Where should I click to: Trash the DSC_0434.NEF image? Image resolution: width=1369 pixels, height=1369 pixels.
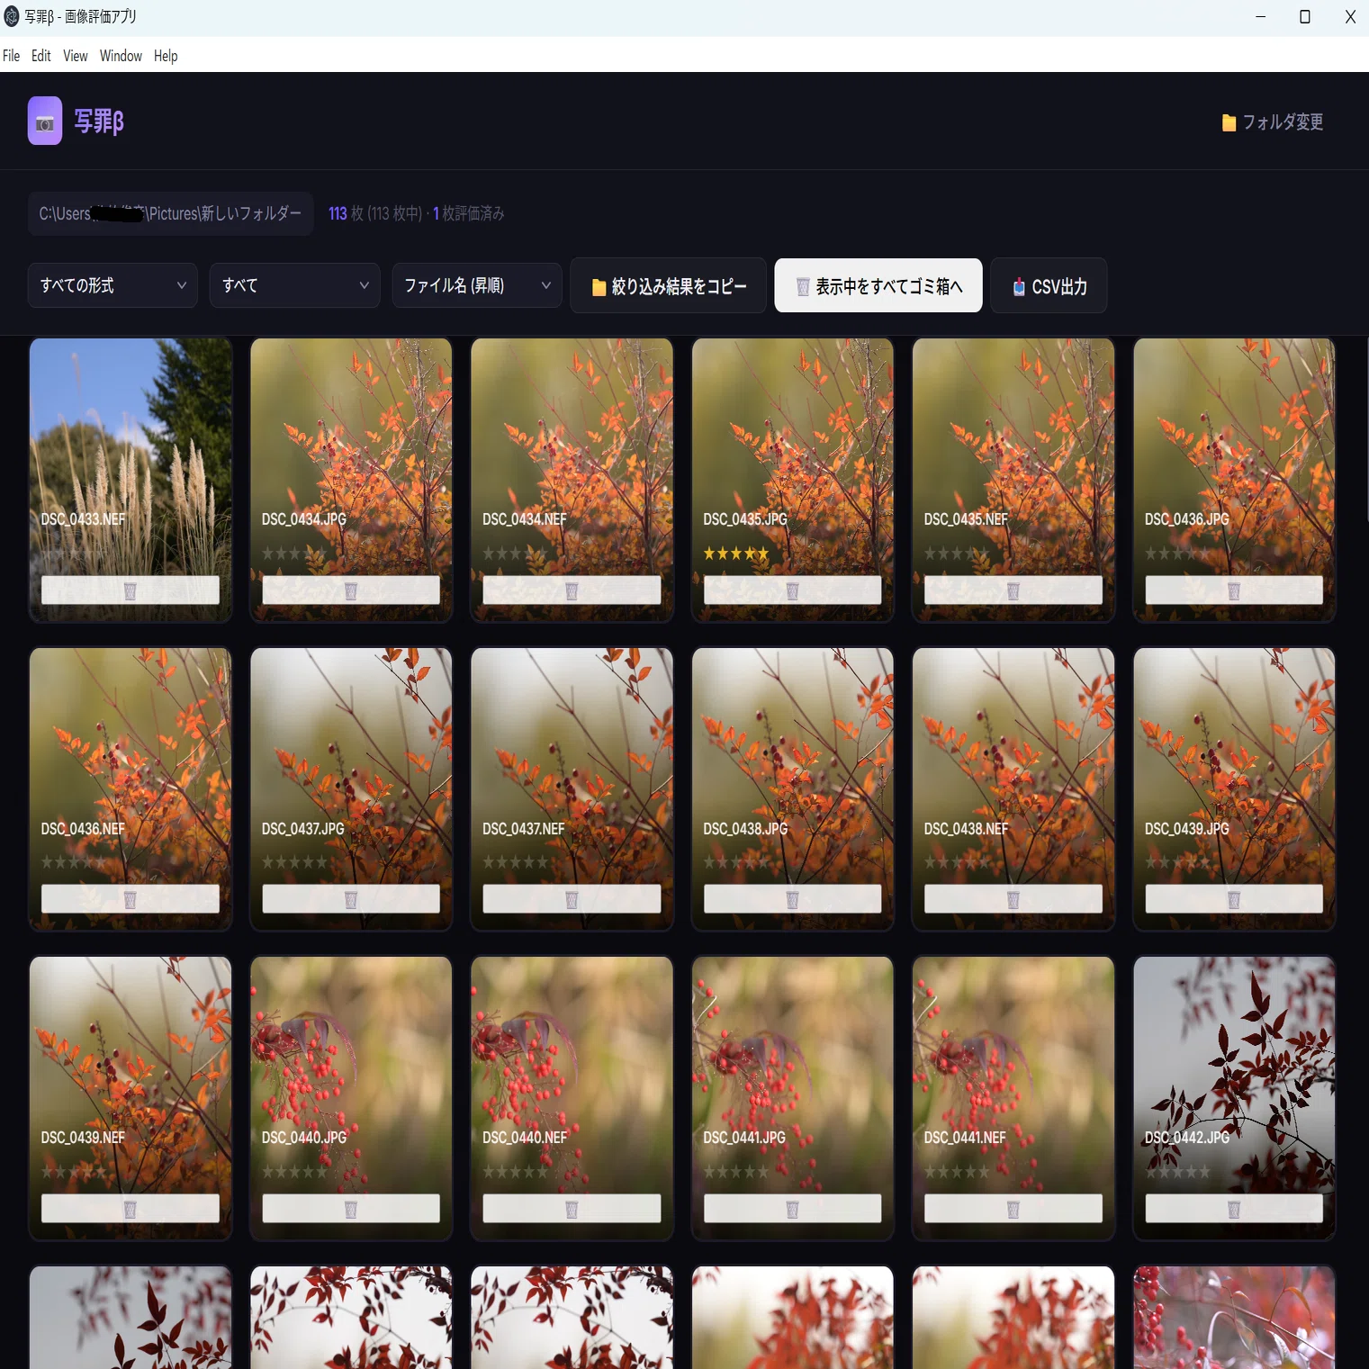[x=572, y=590]
